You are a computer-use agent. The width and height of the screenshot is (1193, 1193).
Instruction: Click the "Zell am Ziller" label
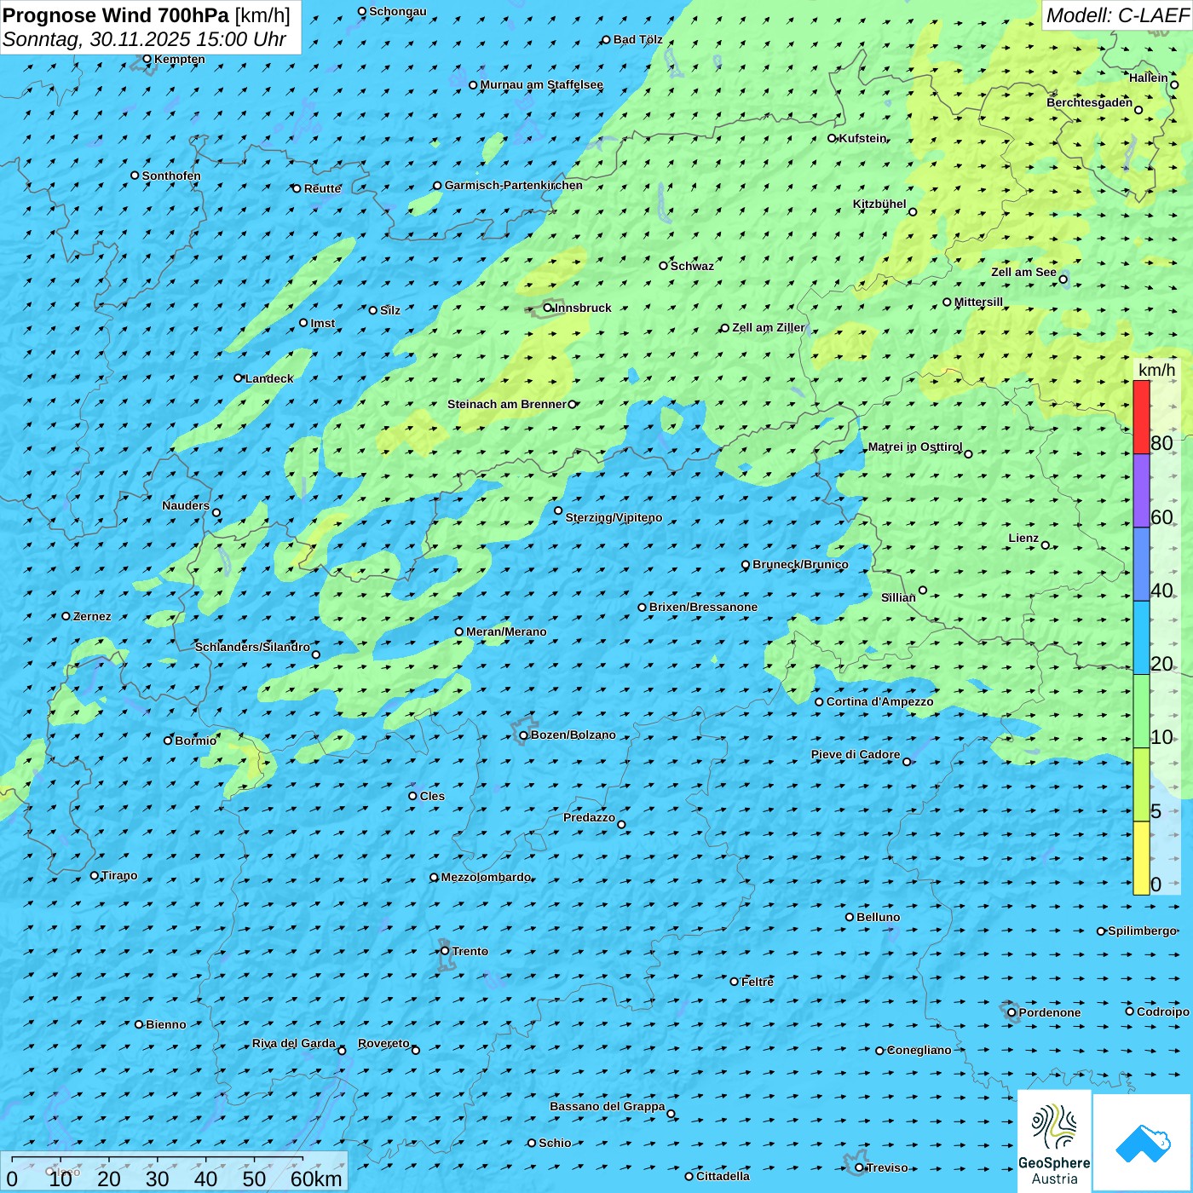pos(769,327)
